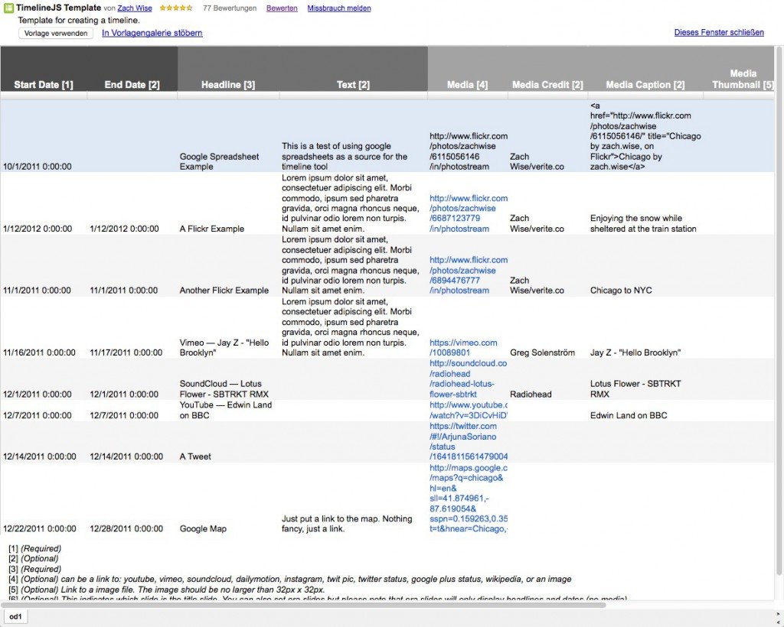Click the vertical scrollbar on the right
This screenshot has height=627, width=784.
click(779, 306)
